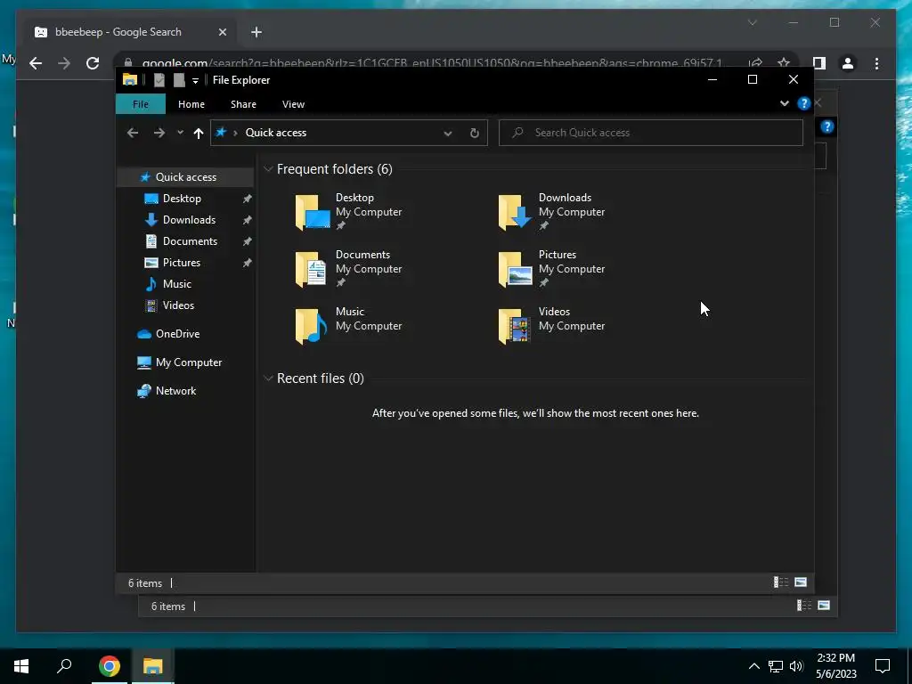This screenshot has width=912, height=684.
Task: Select Network in the navigation pane
Action: (x=175, y=391)
